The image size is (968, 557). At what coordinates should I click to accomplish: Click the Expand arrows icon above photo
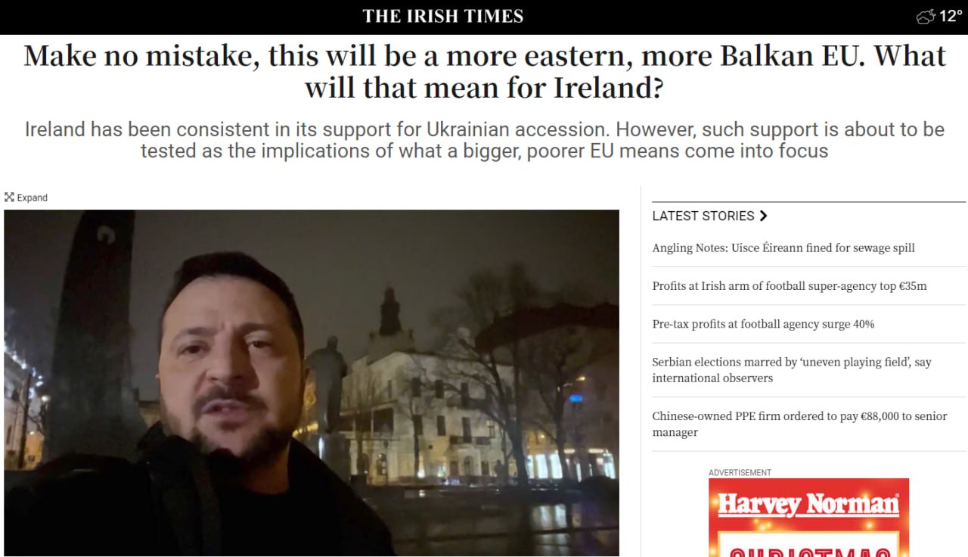[x=9, y=198]
